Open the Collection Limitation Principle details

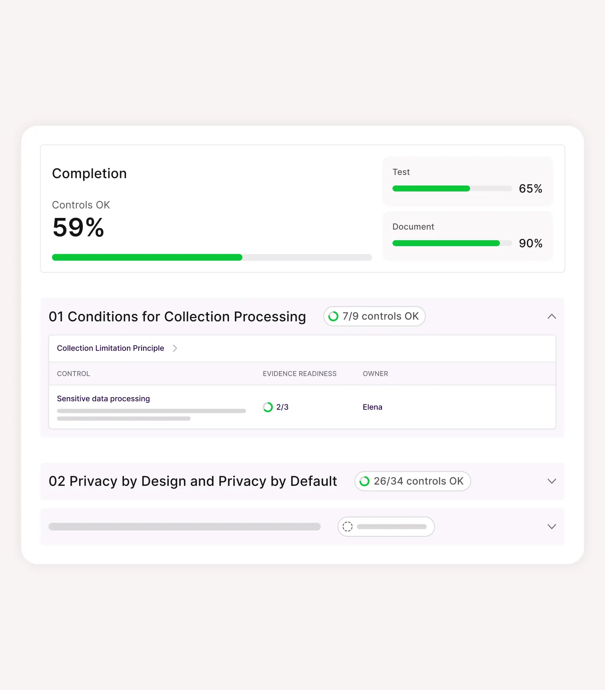[x=110, y=348]
